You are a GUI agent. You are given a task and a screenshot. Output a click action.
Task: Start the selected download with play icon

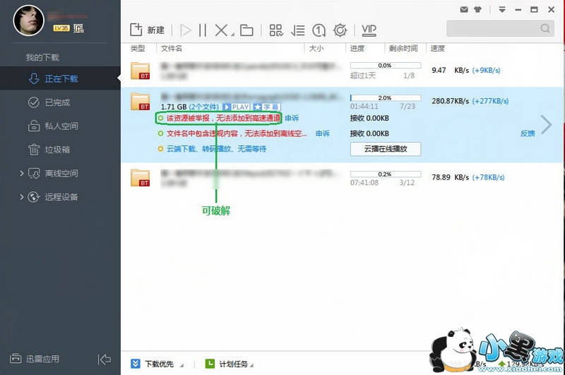click(186, 30)
